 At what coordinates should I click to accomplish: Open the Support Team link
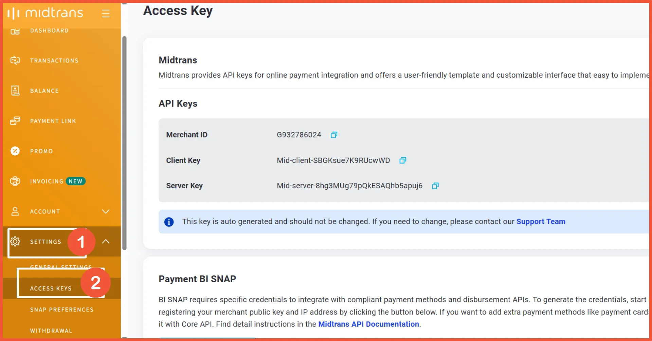tap(541, 222)
